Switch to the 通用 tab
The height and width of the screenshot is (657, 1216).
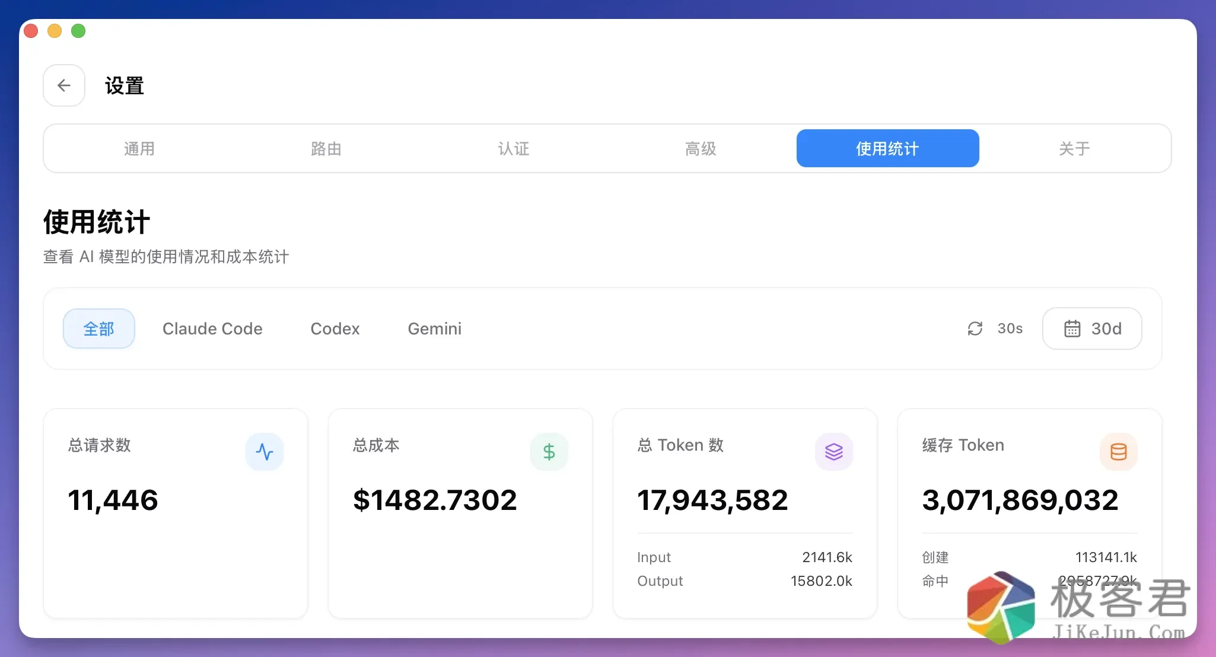(139, 148)
